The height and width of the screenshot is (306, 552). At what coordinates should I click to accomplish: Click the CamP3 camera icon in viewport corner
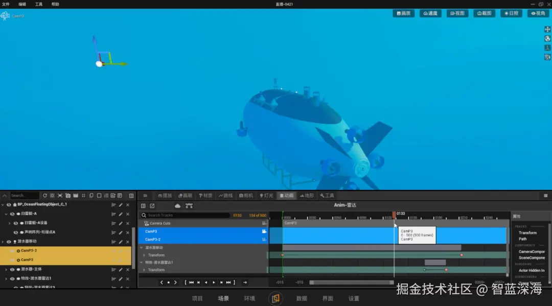pyautogui.click(x=5, y=16)
